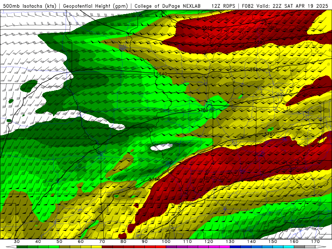Image resolution: width=332 pixels, height=249 pixels.
Task: Click the 'F082 Valid: 22Z SAT APR 19 2025' text
Action: click(x=285, y=6)
